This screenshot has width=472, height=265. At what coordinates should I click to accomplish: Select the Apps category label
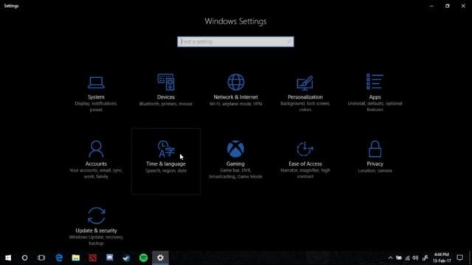pyautogui.click(x=375, y=97)
